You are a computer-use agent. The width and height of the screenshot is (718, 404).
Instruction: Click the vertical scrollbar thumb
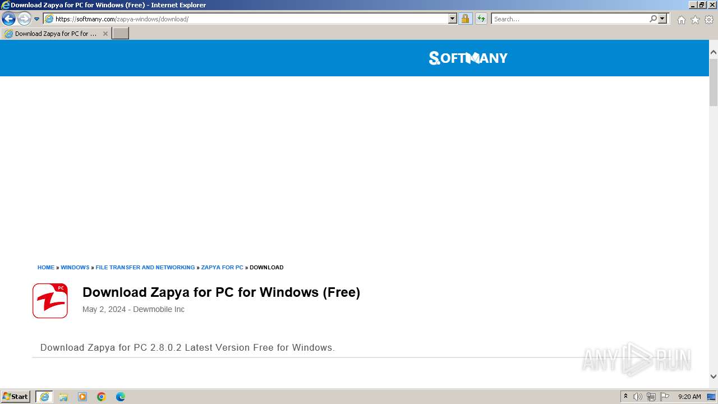coord(714,82)
